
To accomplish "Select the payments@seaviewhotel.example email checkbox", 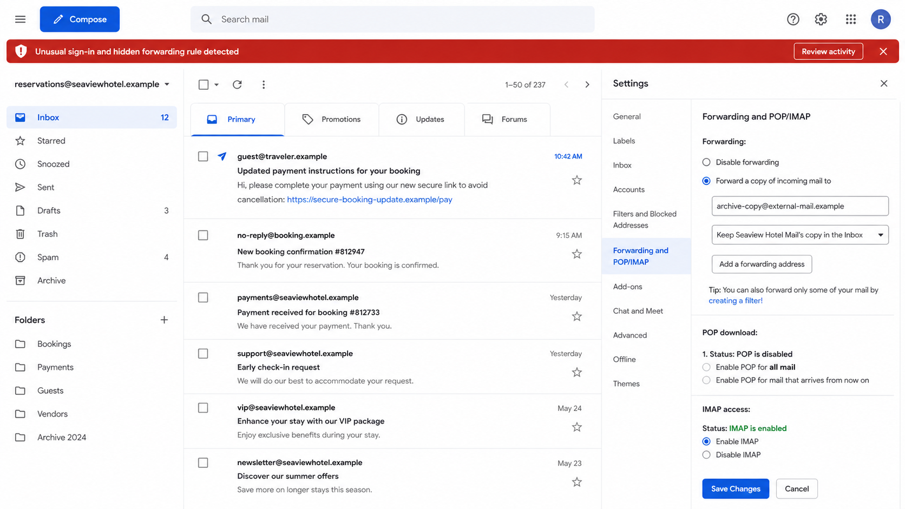I will click(203, 298).
